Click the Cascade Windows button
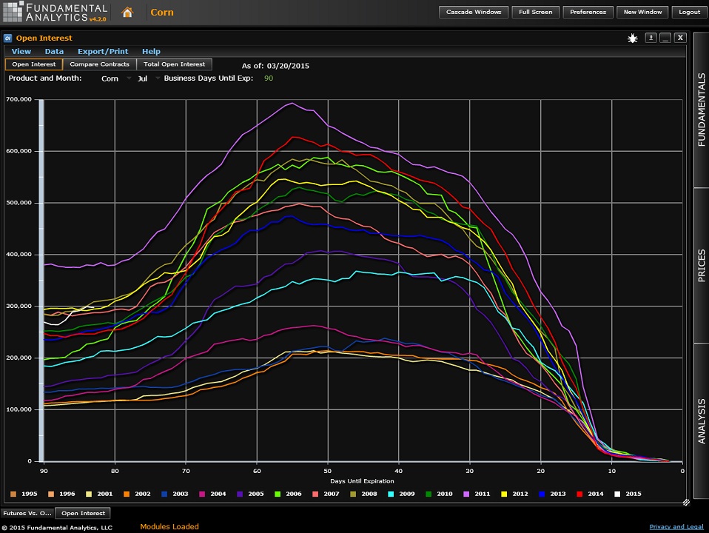 pyautogui.click(x=474, y=13)
